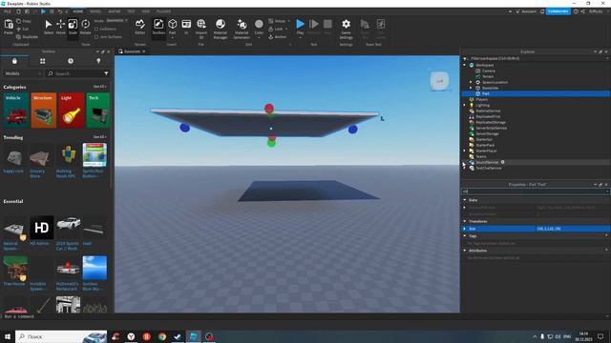Select ReplicatedStorage in Explorer
This screenshot has width=611, height=343.
tap(490, 122)
